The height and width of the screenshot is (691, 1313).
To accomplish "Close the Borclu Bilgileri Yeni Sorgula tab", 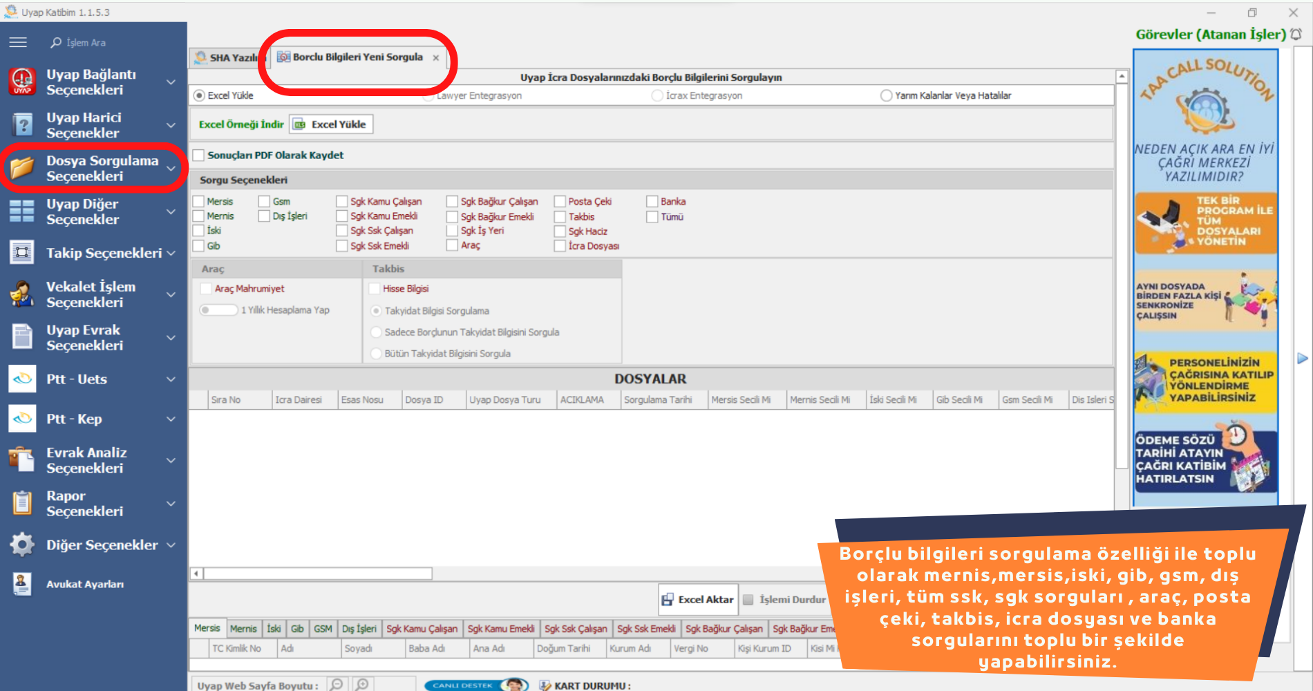I will (x=436, y=58).
